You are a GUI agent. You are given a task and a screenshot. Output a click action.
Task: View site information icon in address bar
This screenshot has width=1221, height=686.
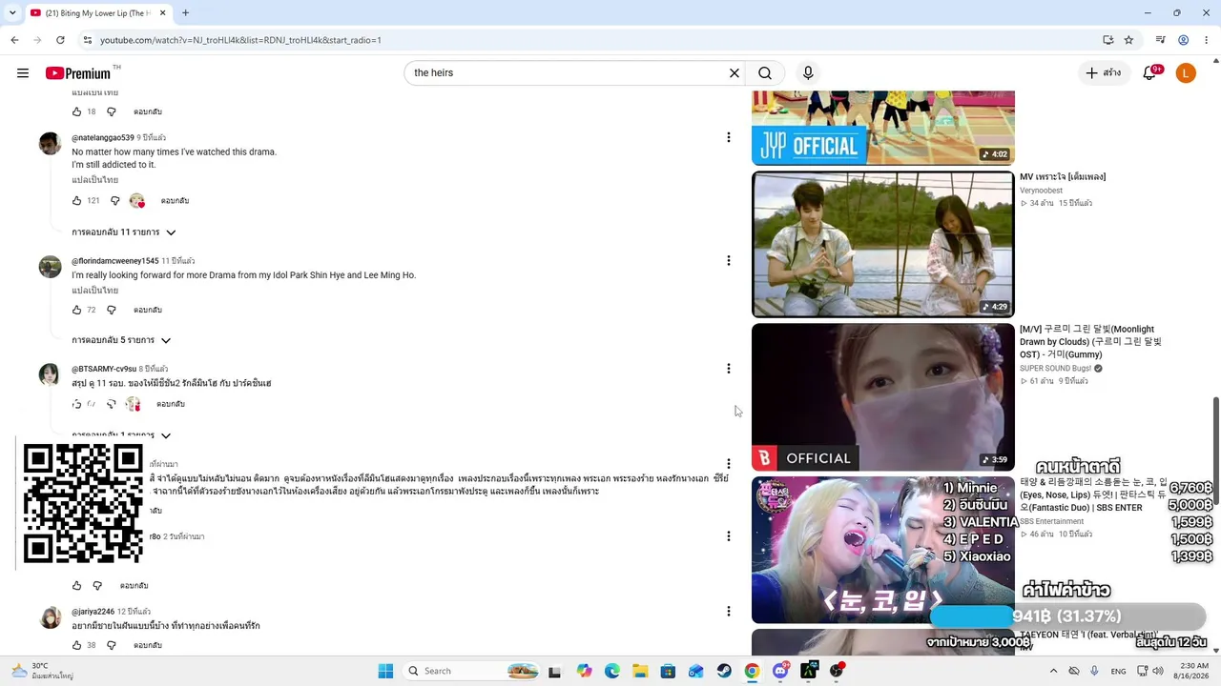click(88, 40)
